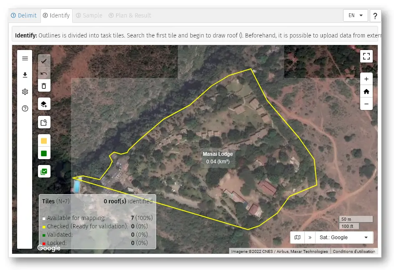The height and width of the screenshot is (270, 394).
Task: Open the EN language dropdown
Action: (355, 15)
